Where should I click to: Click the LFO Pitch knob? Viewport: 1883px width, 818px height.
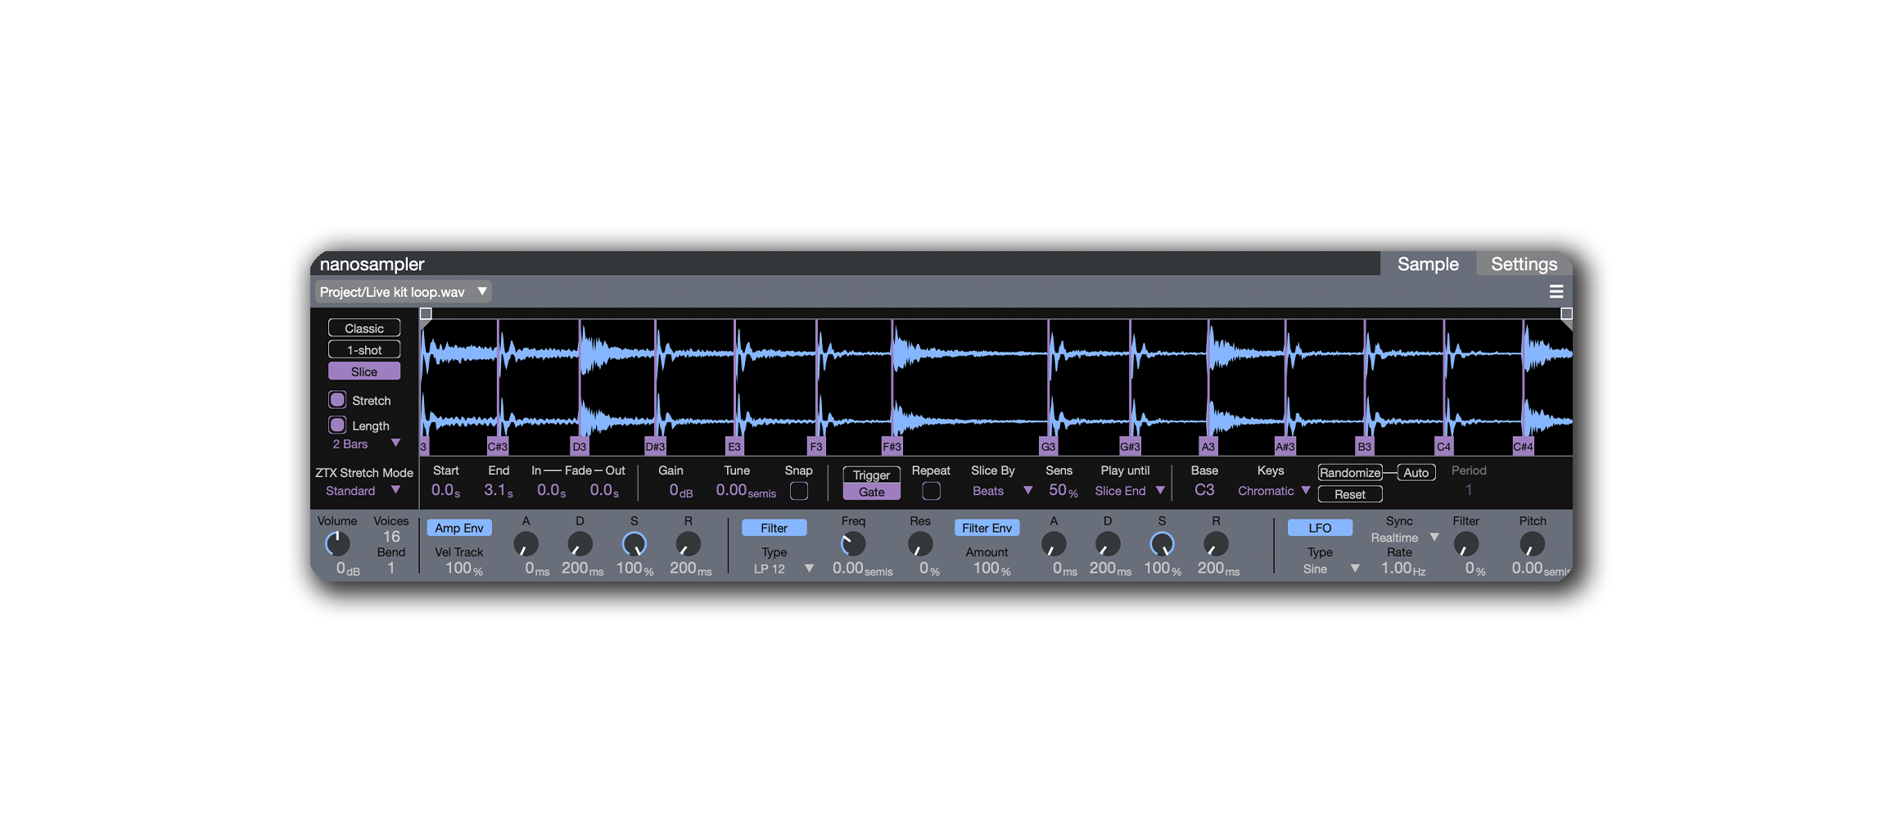coord(1532,544)
